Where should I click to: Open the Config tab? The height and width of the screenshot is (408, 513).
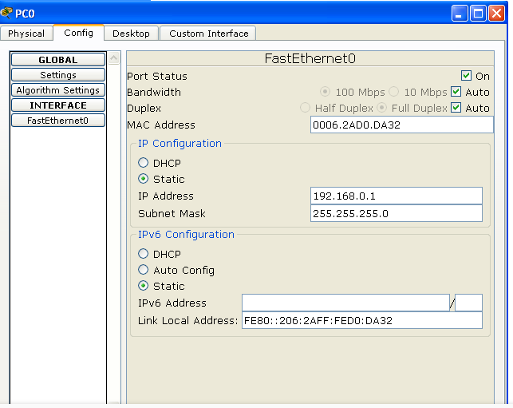(x=78, y=33)
